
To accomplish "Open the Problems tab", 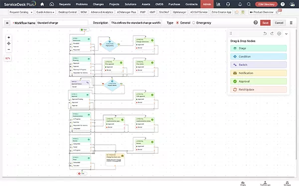I will point(82,4).
